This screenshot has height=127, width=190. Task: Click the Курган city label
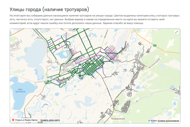[89, 64]
